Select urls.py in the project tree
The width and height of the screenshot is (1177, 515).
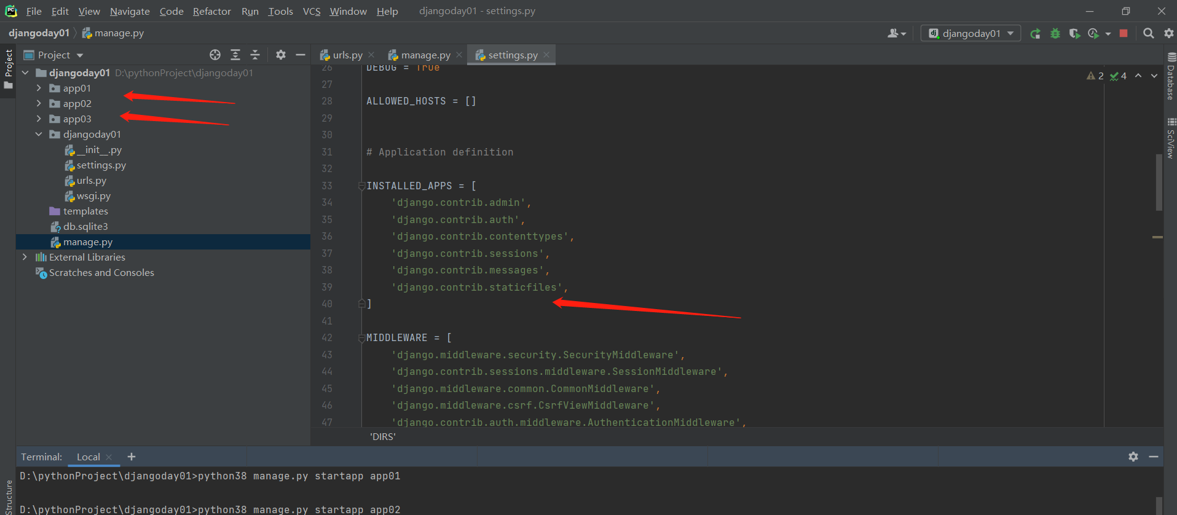pos(85,181)
